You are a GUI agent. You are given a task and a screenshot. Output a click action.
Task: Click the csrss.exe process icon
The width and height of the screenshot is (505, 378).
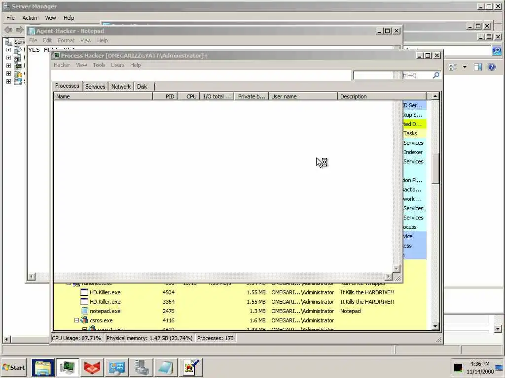point(84,320)
